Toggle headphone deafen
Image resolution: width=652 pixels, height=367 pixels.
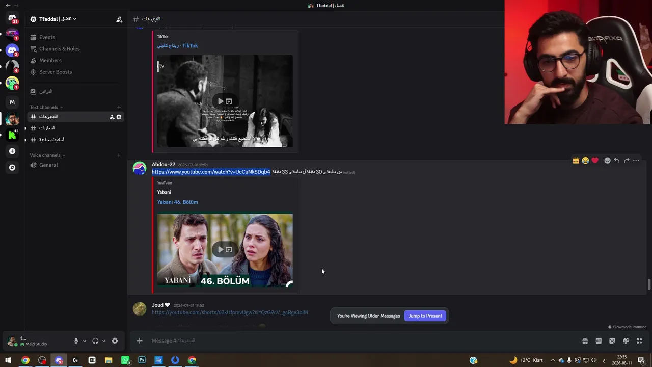click(95, 341)
